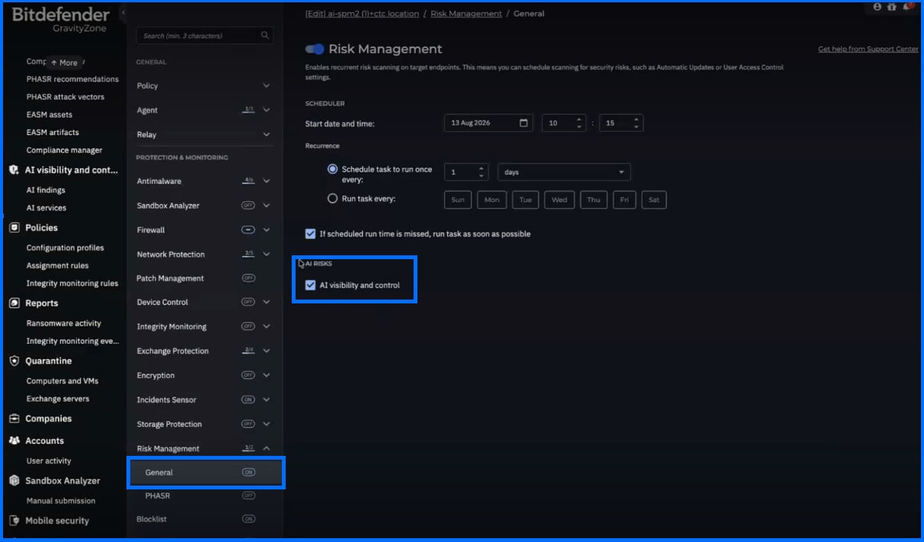Click the Antimalware 4/6 module counter
The height and width of the screenshot is (542, 924).
[248, 181]
